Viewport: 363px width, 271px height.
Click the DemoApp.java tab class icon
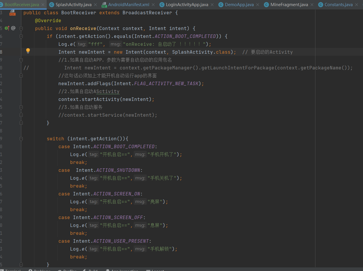[x=221, y=5]
